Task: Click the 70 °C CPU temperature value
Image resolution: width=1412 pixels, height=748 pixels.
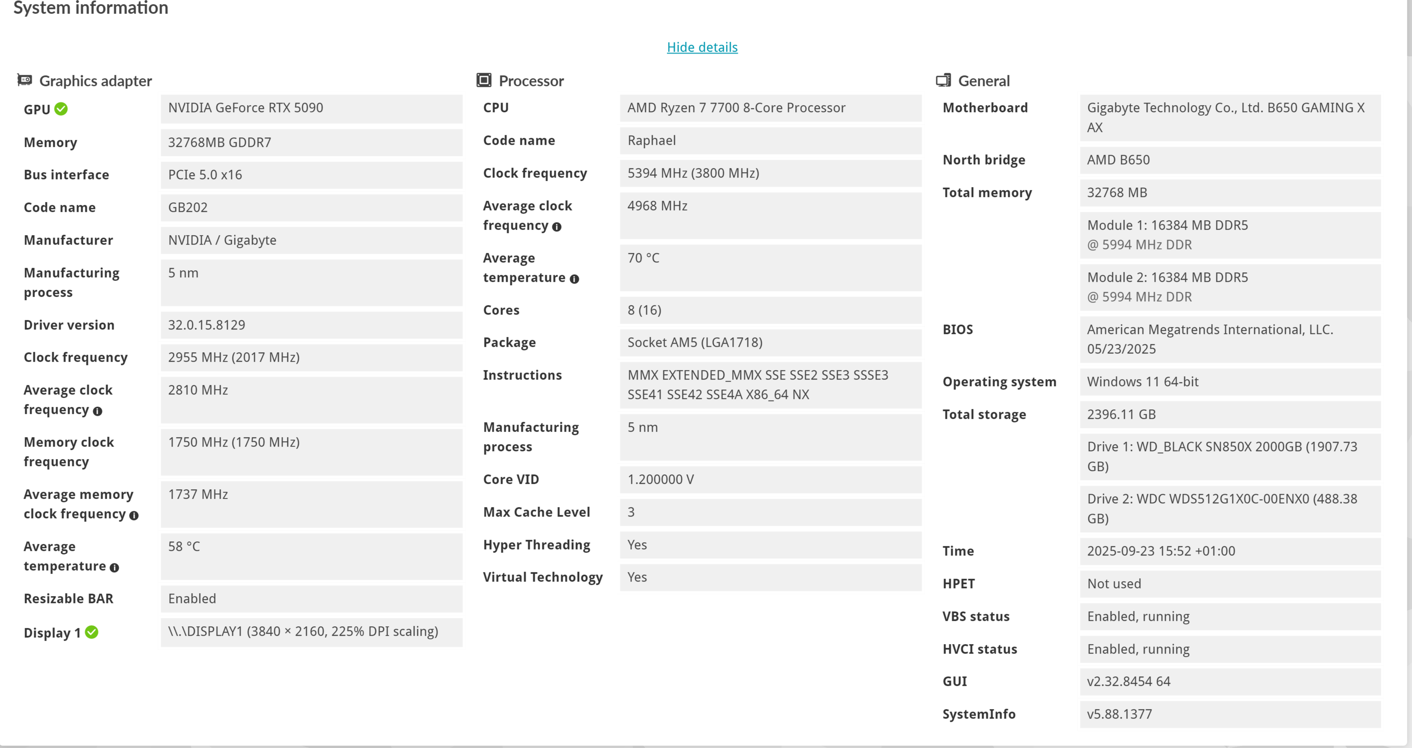Action: click(x=771, y=267)
